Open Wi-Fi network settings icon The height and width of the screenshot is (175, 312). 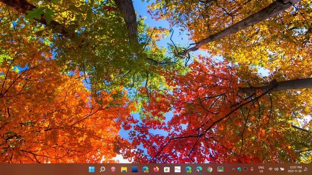click(x=270, y=169)
